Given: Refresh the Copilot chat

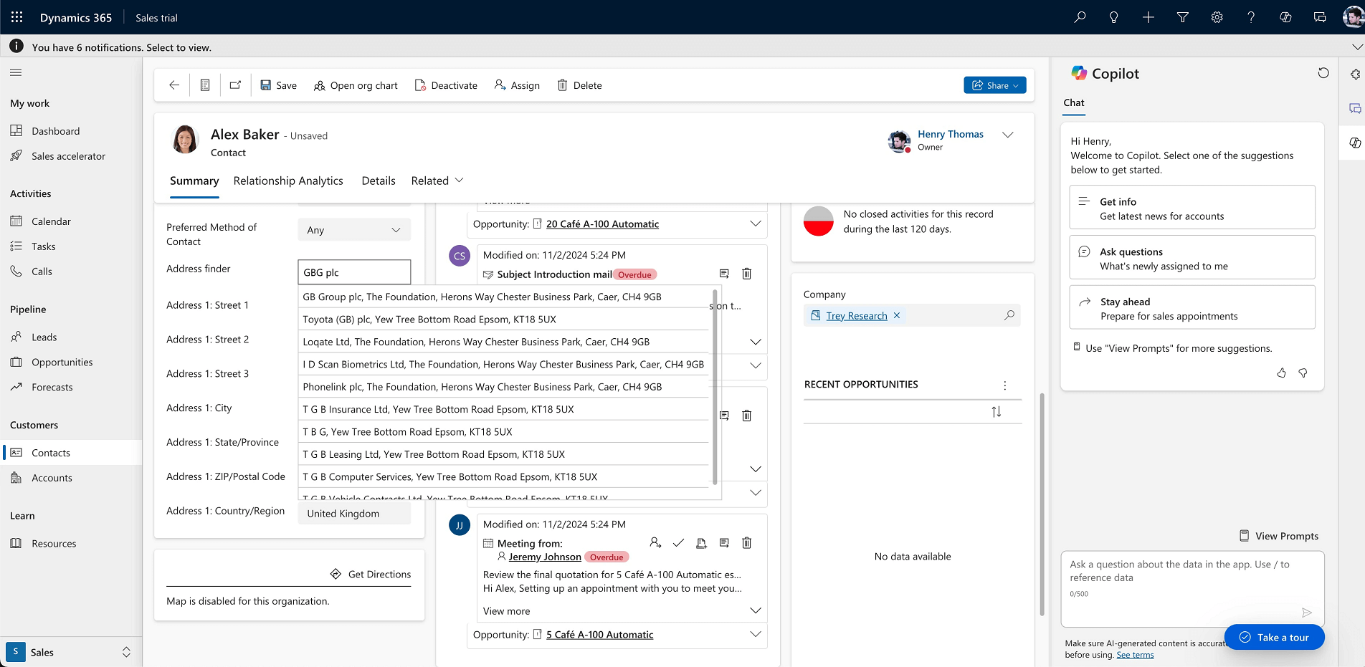Looking at the screenshot, I should (x=1323, y=73).
